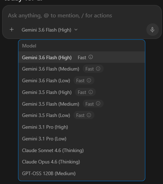
Task: Collapse the Gemini 3.6 Flash (High) model selector
Action: tap(50, 30)
